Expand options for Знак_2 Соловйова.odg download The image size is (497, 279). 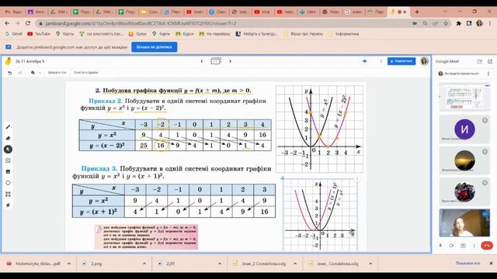(295, 263)
